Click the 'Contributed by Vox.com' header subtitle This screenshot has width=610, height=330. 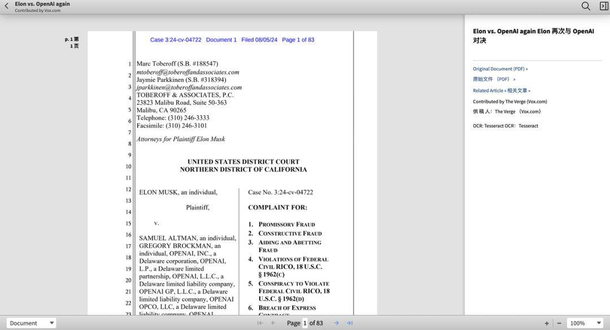pyautogui.click(x=37, y=11)
